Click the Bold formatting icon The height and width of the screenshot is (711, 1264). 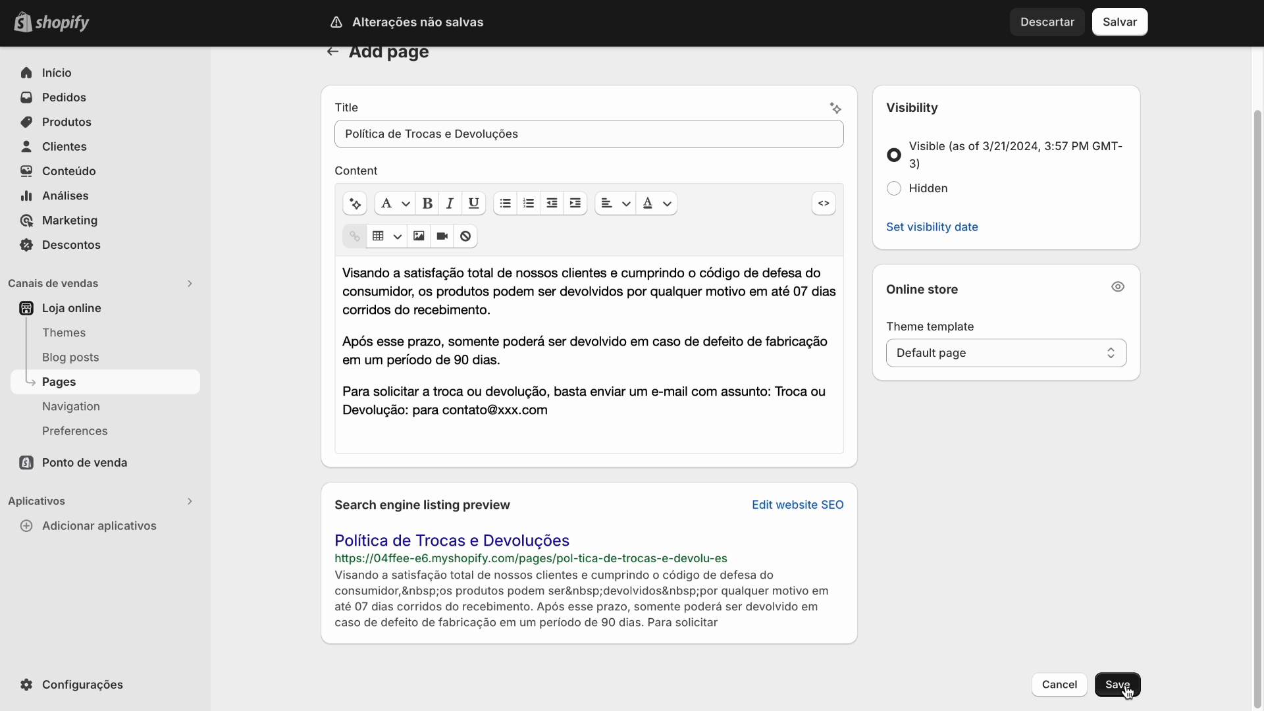[427, 203]
